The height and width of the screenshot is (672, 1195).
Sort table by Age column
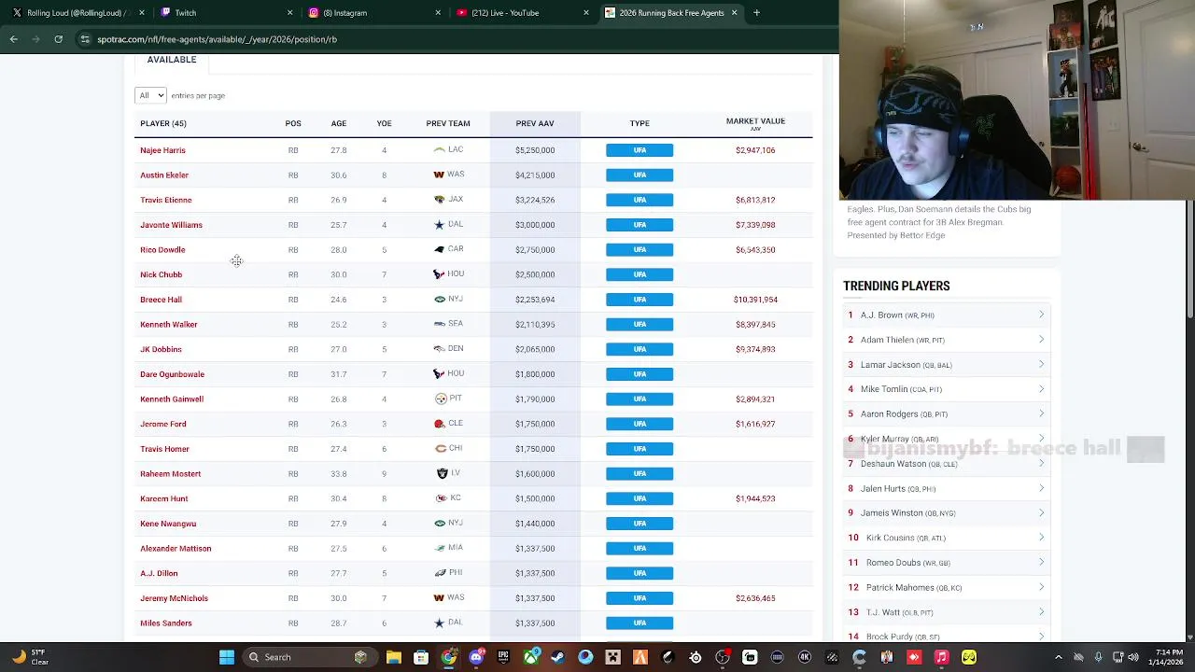[x=338, y=123]
